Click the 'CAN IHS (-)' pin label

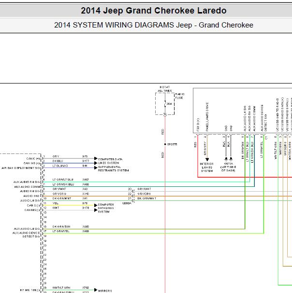point(32,210)
